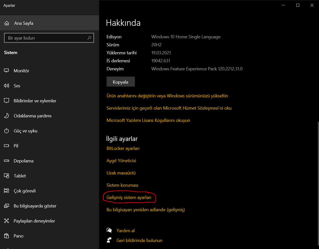Click the Ana Sayfa home icon
319x249 pixels.
coord(7,23)
